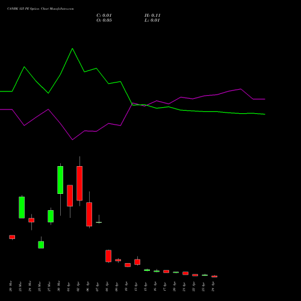Click the '30 Mar' date axis label
301x301 pixels.
point(59,286)
